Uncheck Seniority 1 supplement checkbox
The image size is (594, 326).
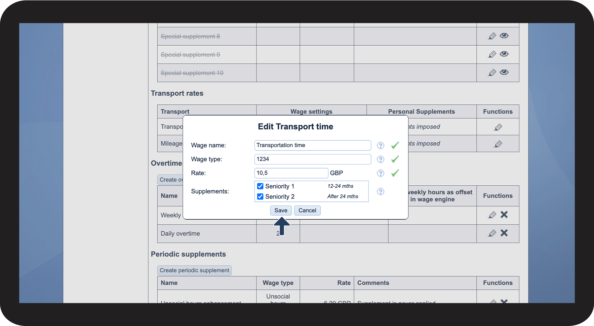(x=260, y=186)
